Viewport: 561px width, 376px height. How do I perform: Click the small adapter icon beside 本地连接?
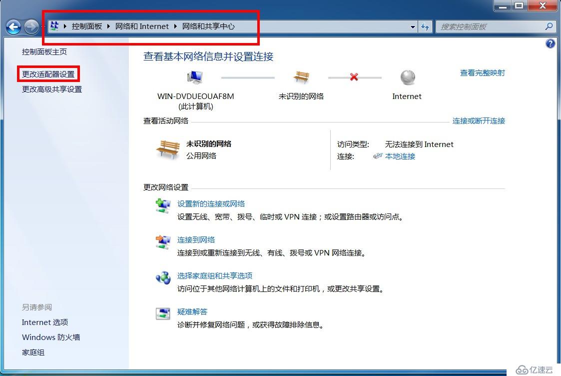tap(378, 156)
